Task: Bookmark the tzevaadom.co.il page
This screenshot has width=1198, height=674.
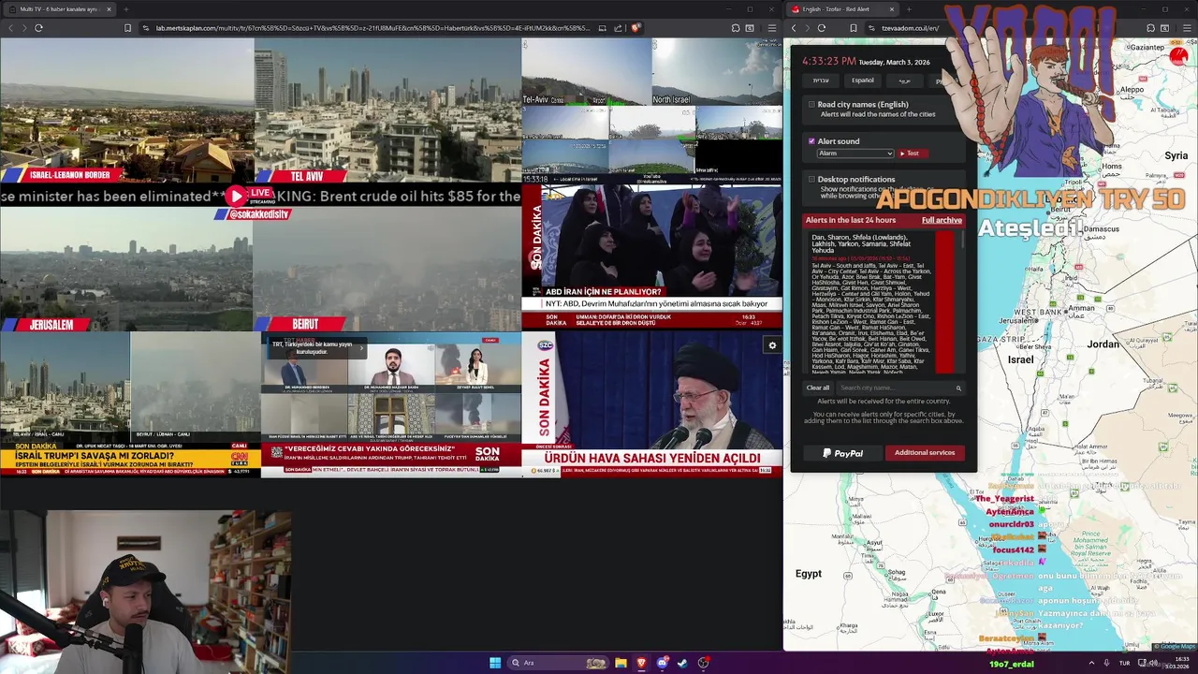Action: tap(853, 28)
